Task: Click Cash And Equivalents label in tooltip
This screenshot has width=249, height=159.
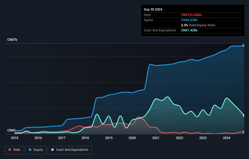Action: pyautogui.click(x=160, y=30)
